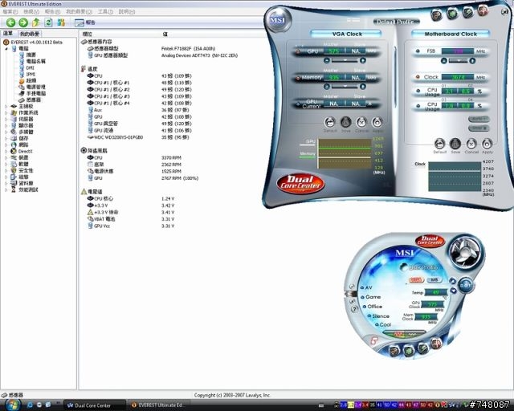Screen dimensions: 514x411
Task: Adjust the FSB slider
Action: 458,61
